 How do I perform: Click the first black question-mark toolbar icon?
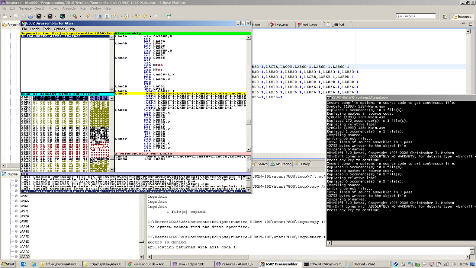pos(39,16)
